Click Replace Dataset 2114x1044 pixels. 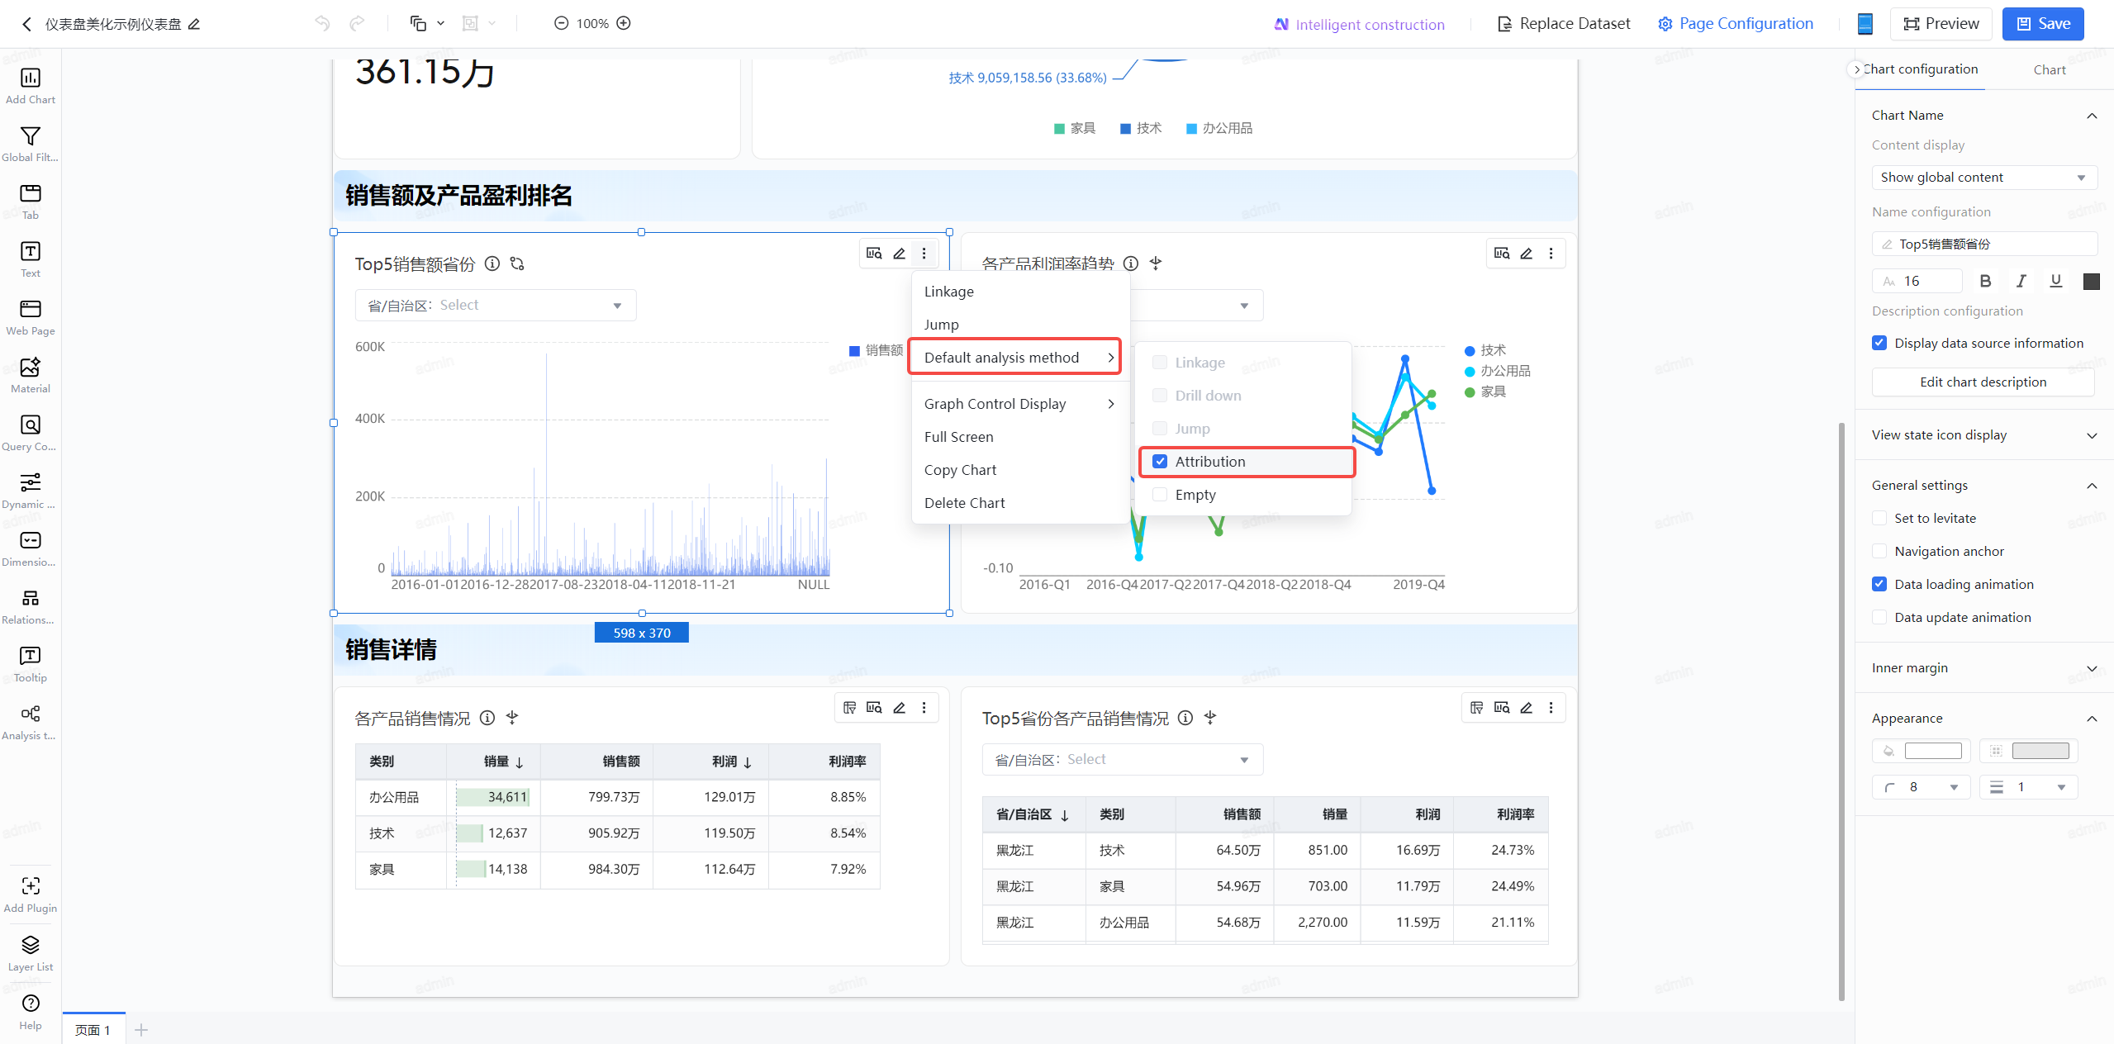[x=1564, y=24]
